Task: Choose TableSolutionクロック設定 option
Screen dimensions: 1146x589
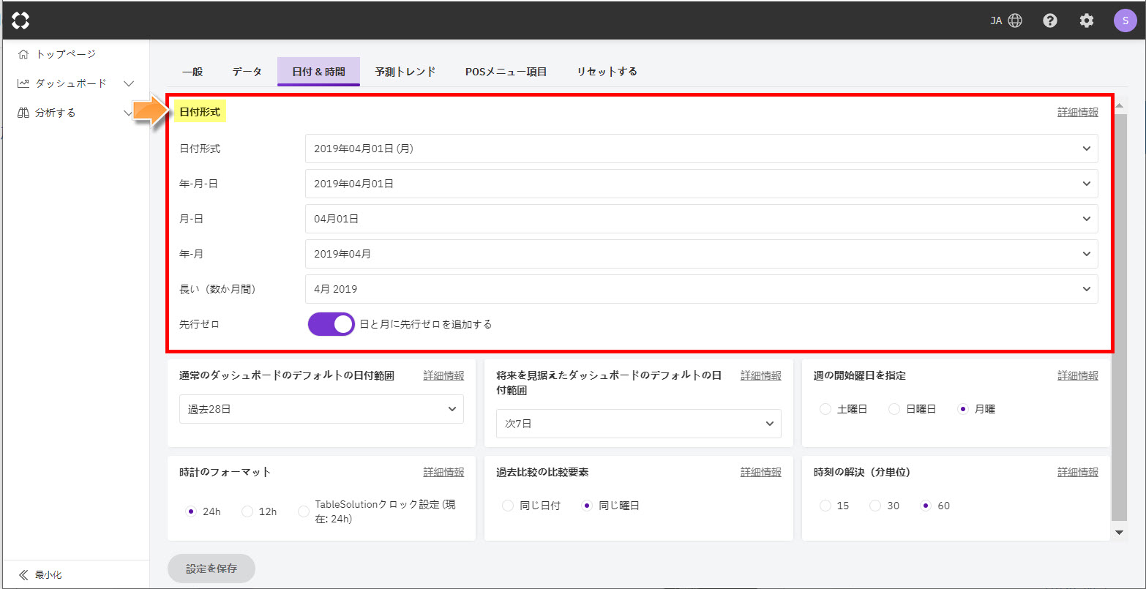Action: (304, 511)
